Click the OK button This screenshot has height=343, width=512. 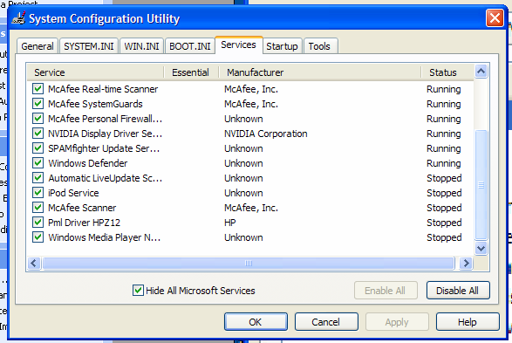(256, 322)
